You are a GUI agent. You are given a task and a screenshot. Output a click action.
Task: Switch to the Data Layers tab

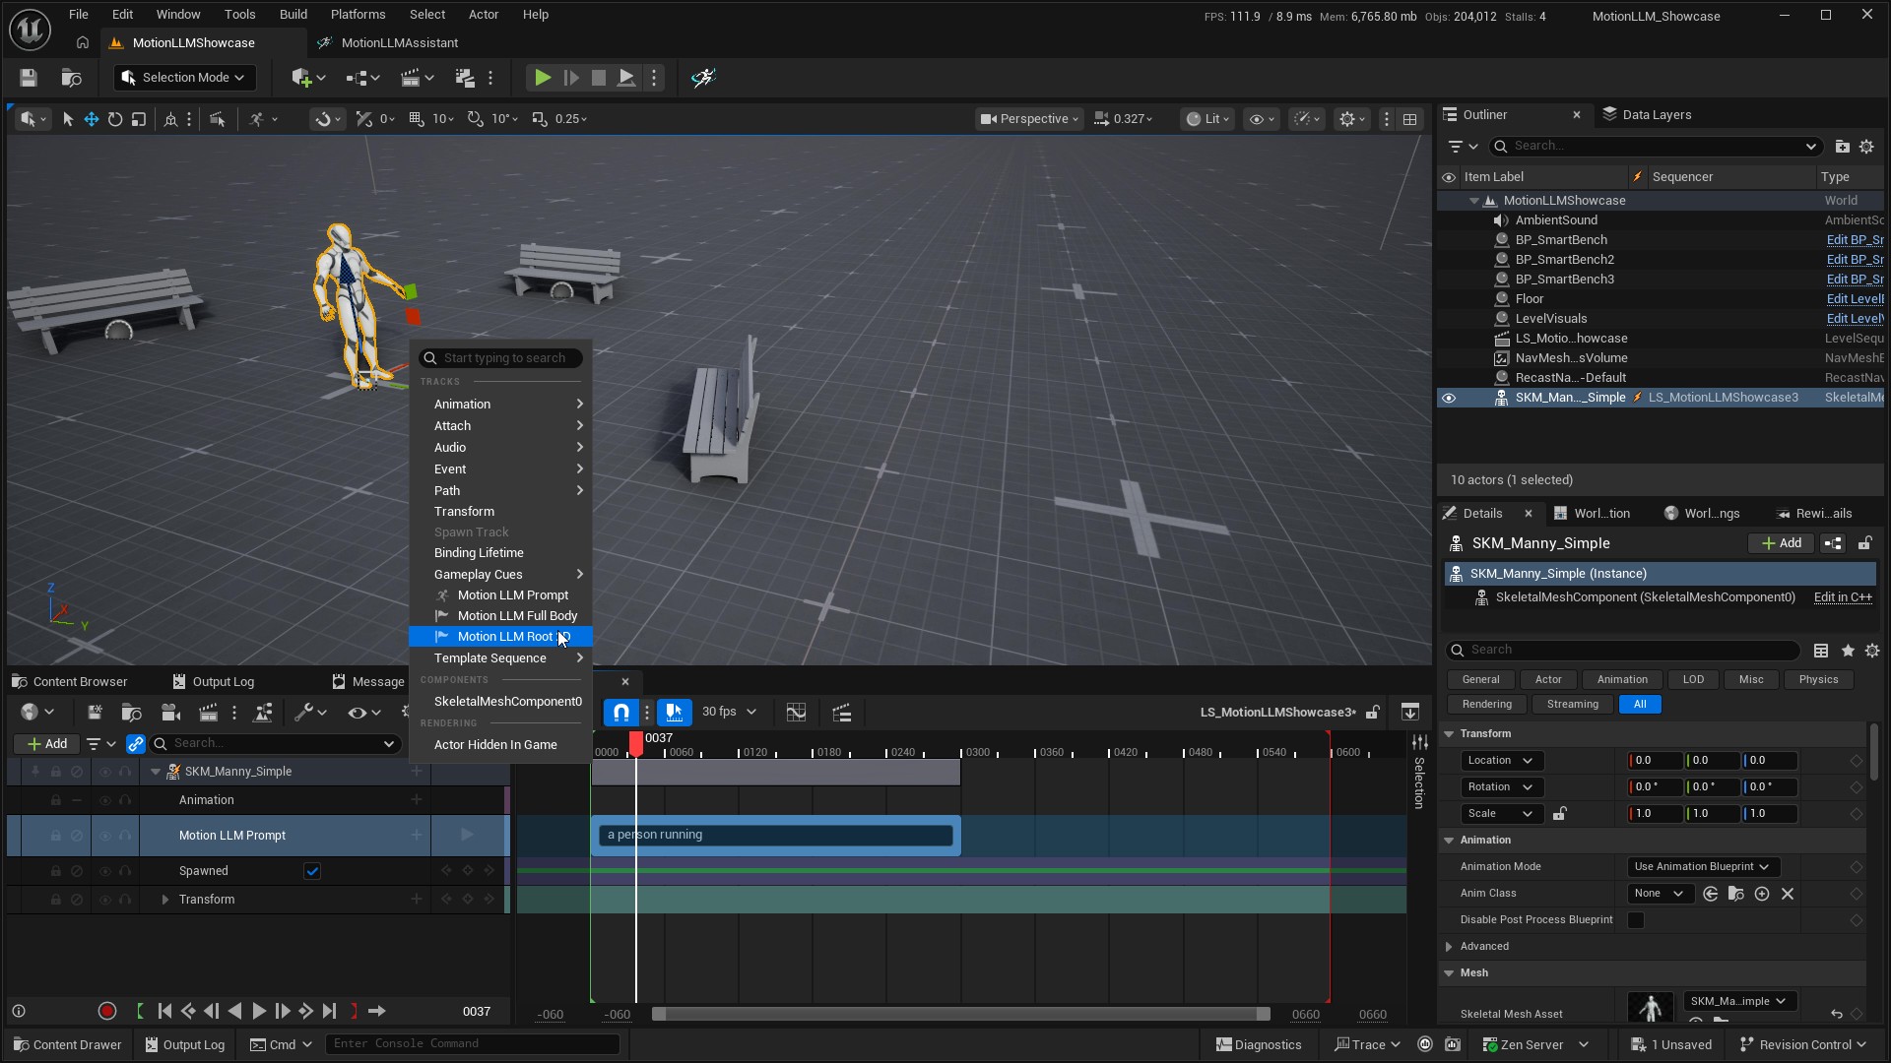[1647, 115]
